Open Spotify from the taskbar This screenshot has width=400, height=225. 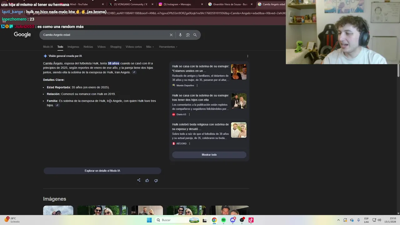[223, 220]
